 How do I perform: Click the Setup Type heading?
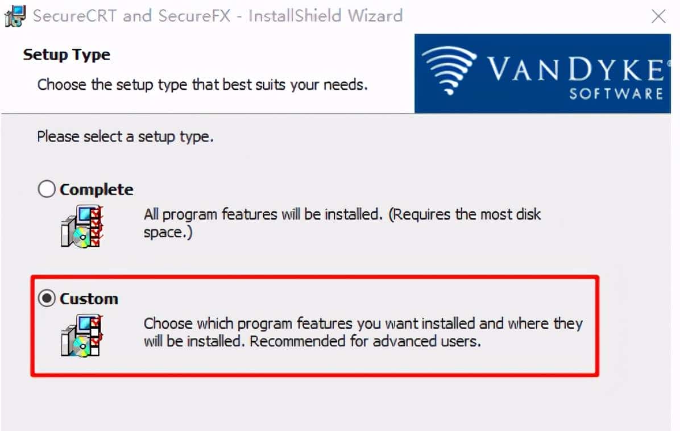click(x=65, y=54)
